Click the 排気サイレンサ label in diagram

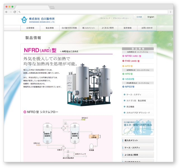(81, 154)
